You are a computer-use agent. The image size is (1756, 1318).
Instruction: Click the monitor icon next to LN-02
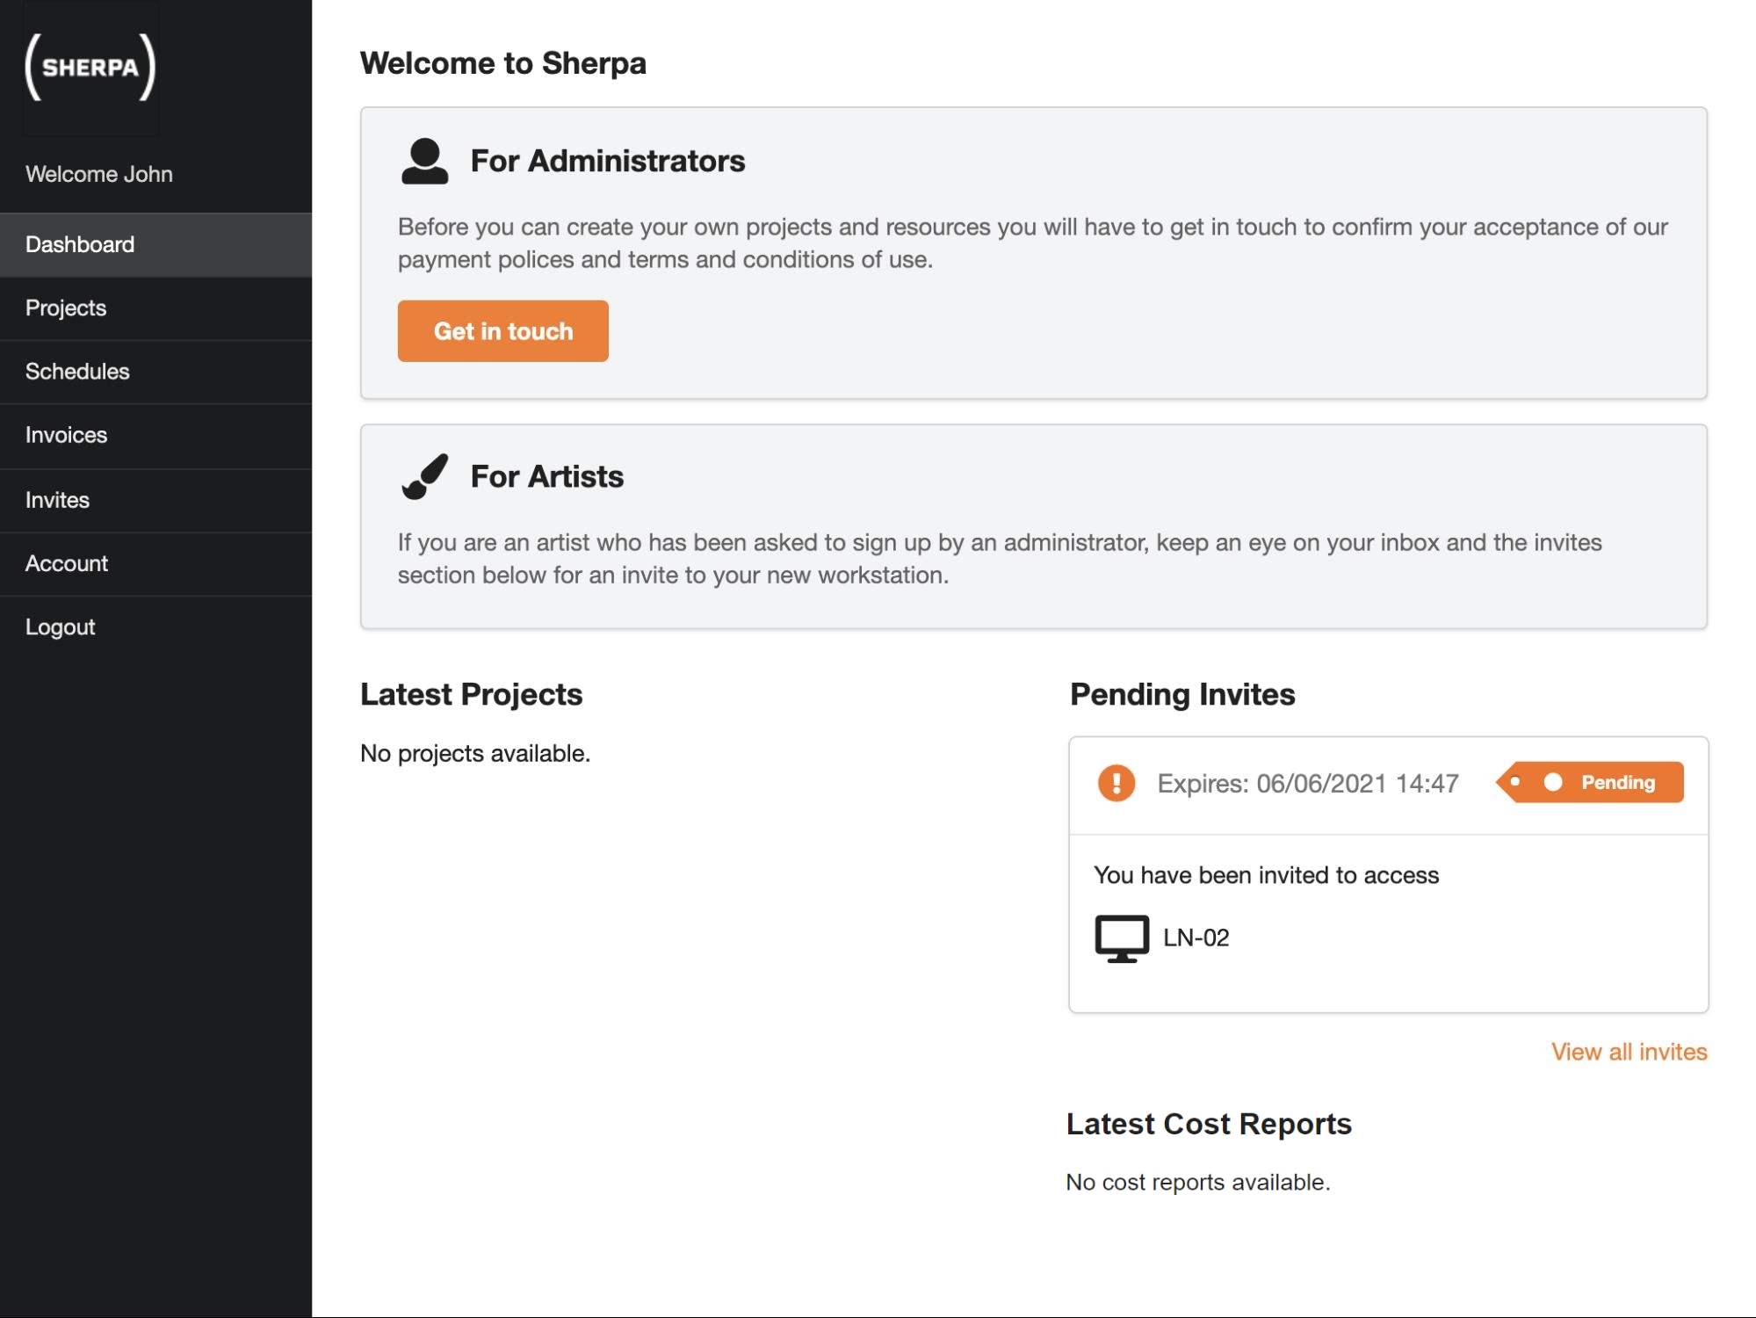click(1120, 937)
